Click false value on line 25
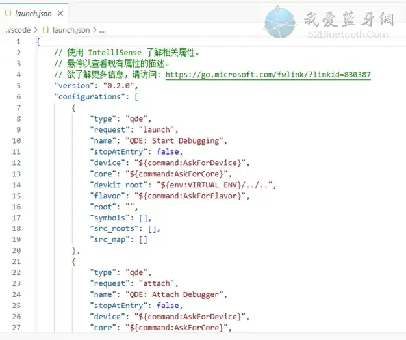 [x=167, y=306]
